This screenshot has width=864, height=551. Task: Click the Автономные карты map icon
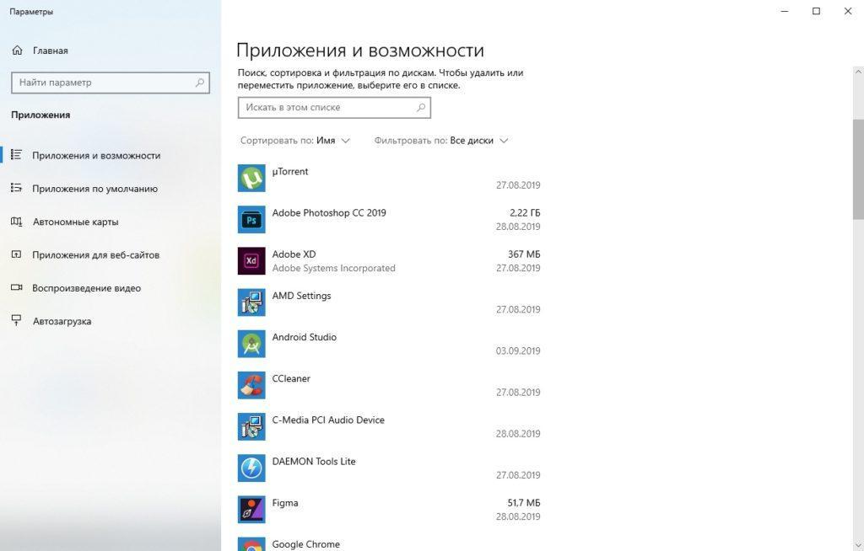17,222
